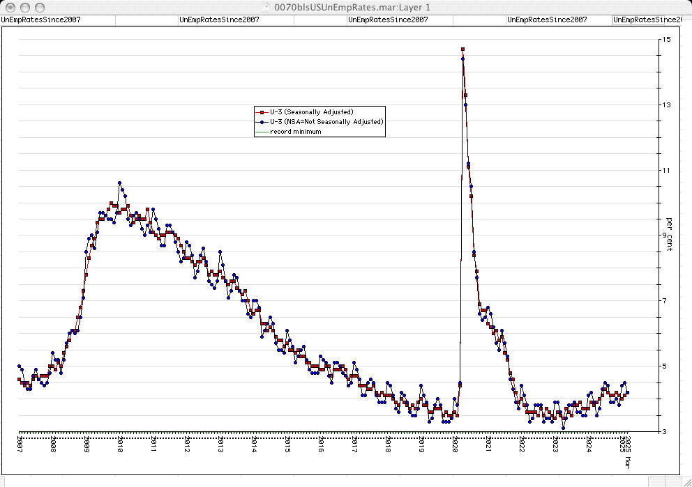692x487 pixels.
Task: Click the 2021 x-axis label
Action: (x=489, y=445)
